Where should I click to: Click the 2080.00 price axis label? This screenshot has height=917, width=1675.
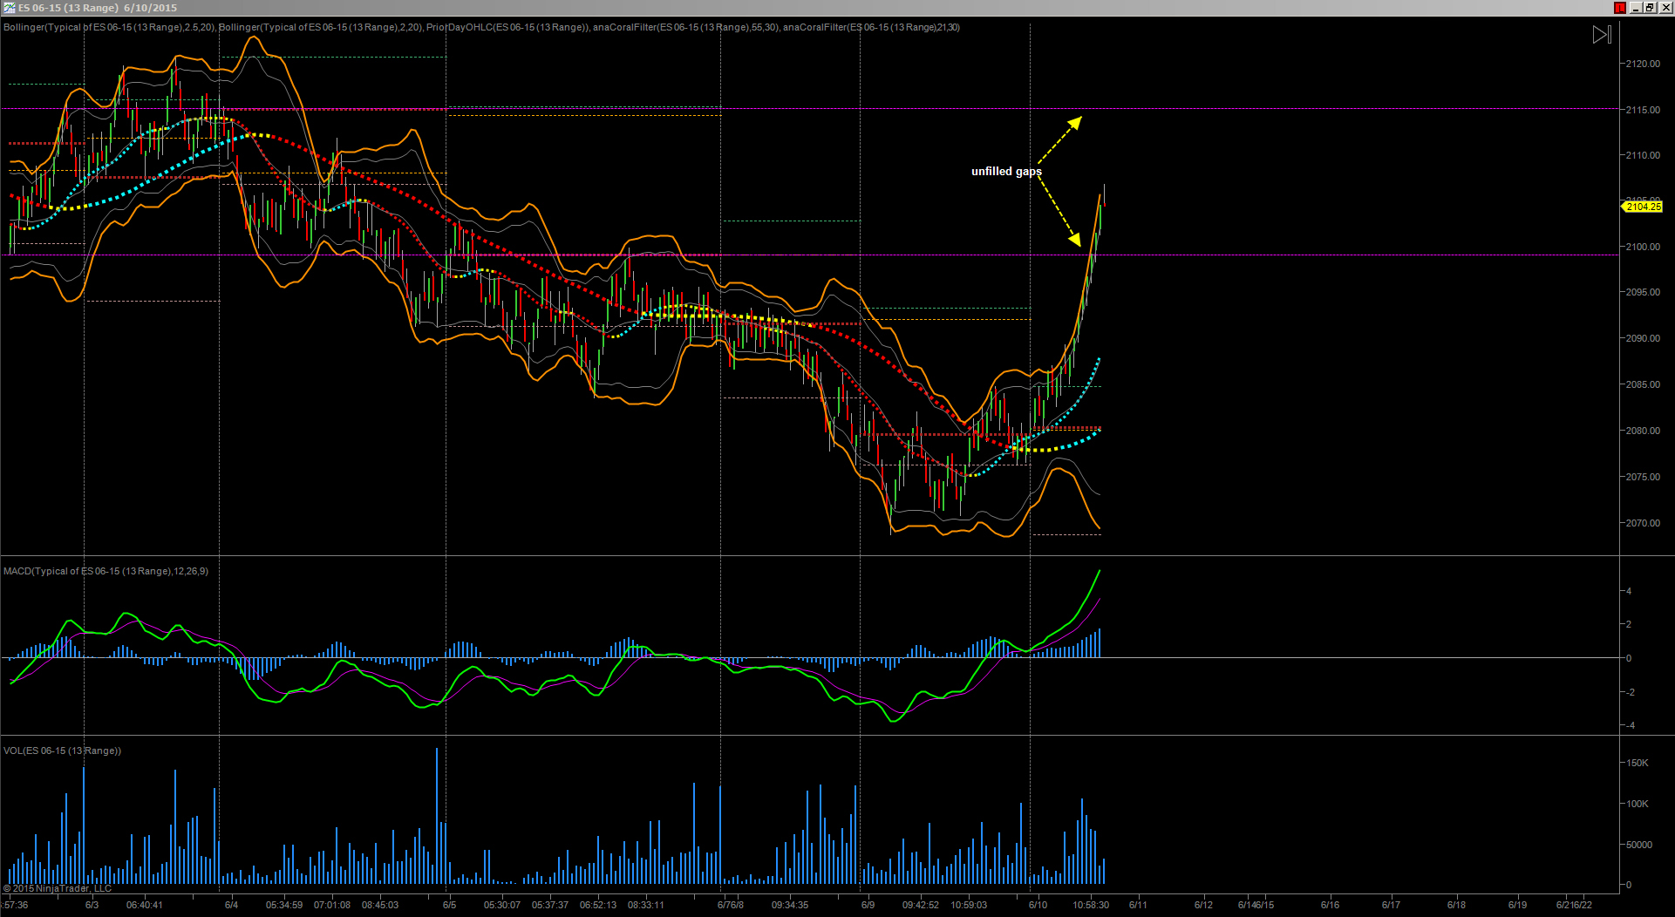point(1643,431)
